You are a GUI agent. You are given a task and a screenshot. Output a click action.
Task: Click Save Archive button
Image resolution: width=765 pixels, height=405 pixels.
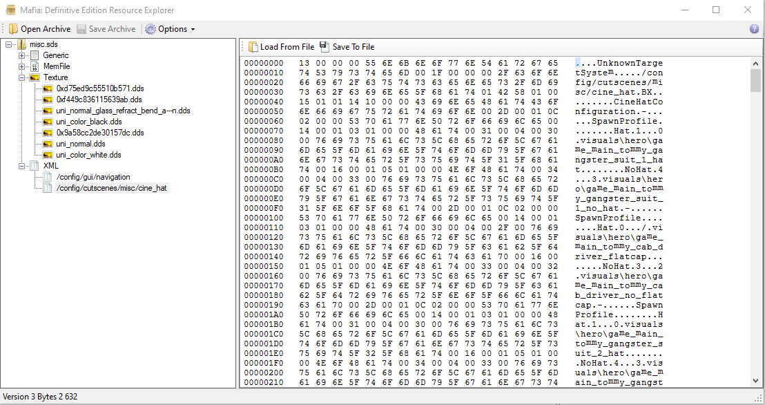pos(106,29)
